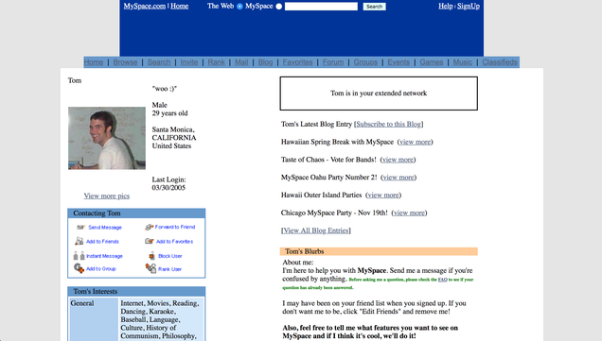
Task: Select the MySpace search radio button
Action: pyautogui.click(x=279, y=6)
